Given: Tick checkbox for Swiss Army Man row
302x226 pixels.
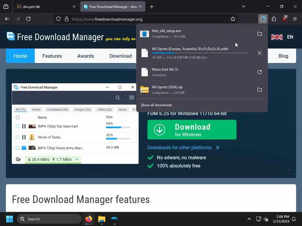Looking at the screenshot, I should click(17, 148).
